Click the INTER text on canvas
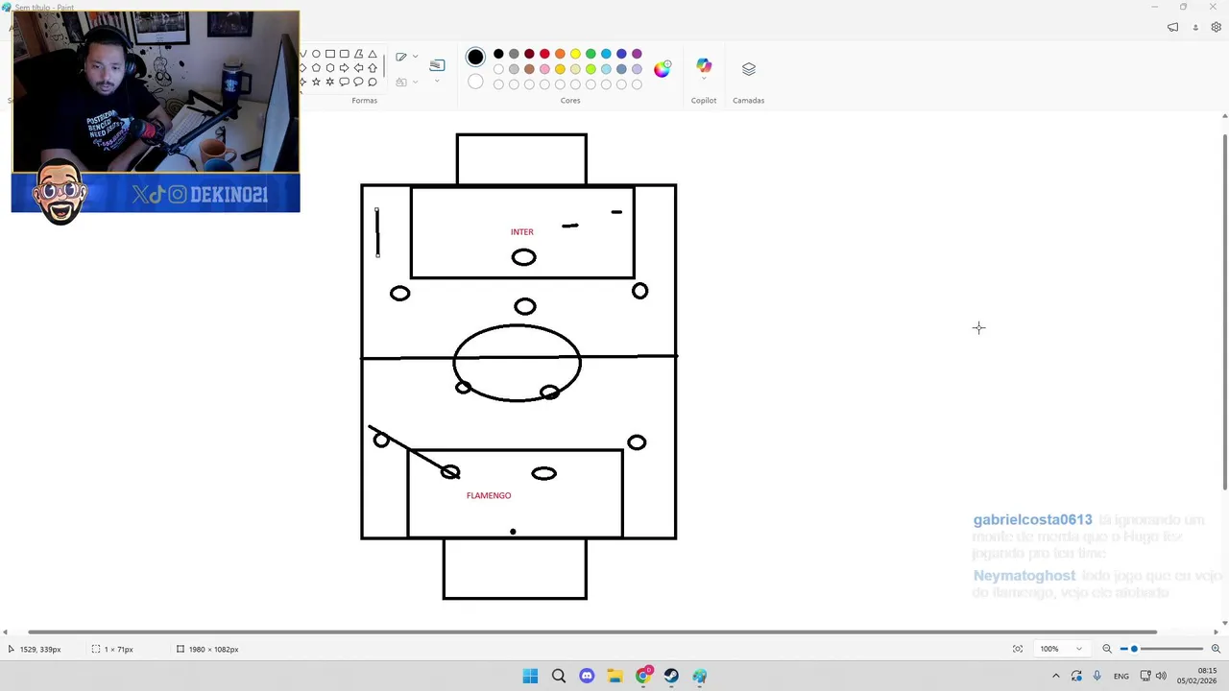Image resolution: width=1229 pixels, height=691 pixels. pyautogui.click(x=522, y=231)
